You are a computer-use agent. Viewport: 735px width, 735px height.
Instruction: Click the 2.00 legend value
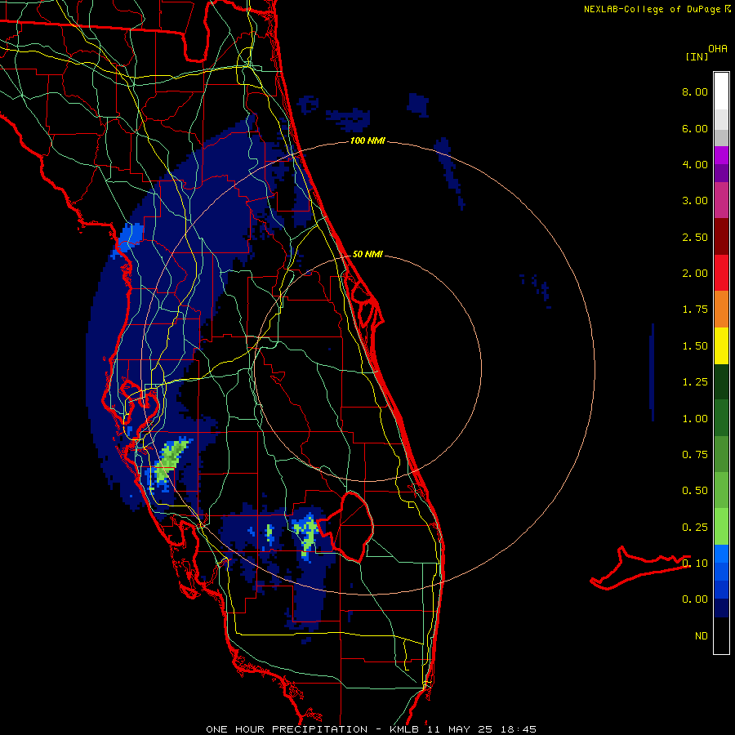(695, 274)
